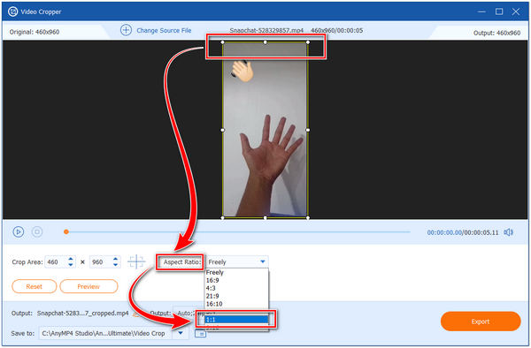
Task: Select the 21:9 aspect ratio option
Action: click(236, 296)
